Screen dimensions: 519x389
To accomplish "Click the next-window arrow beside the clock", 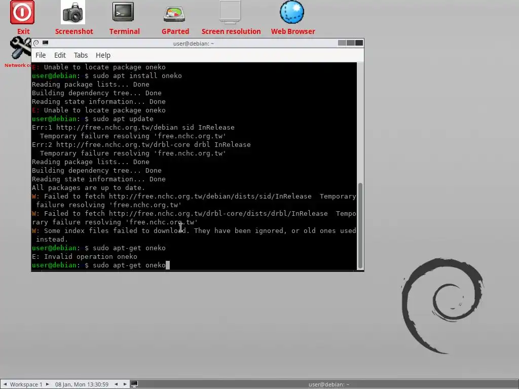I will [x=125, y=384].
